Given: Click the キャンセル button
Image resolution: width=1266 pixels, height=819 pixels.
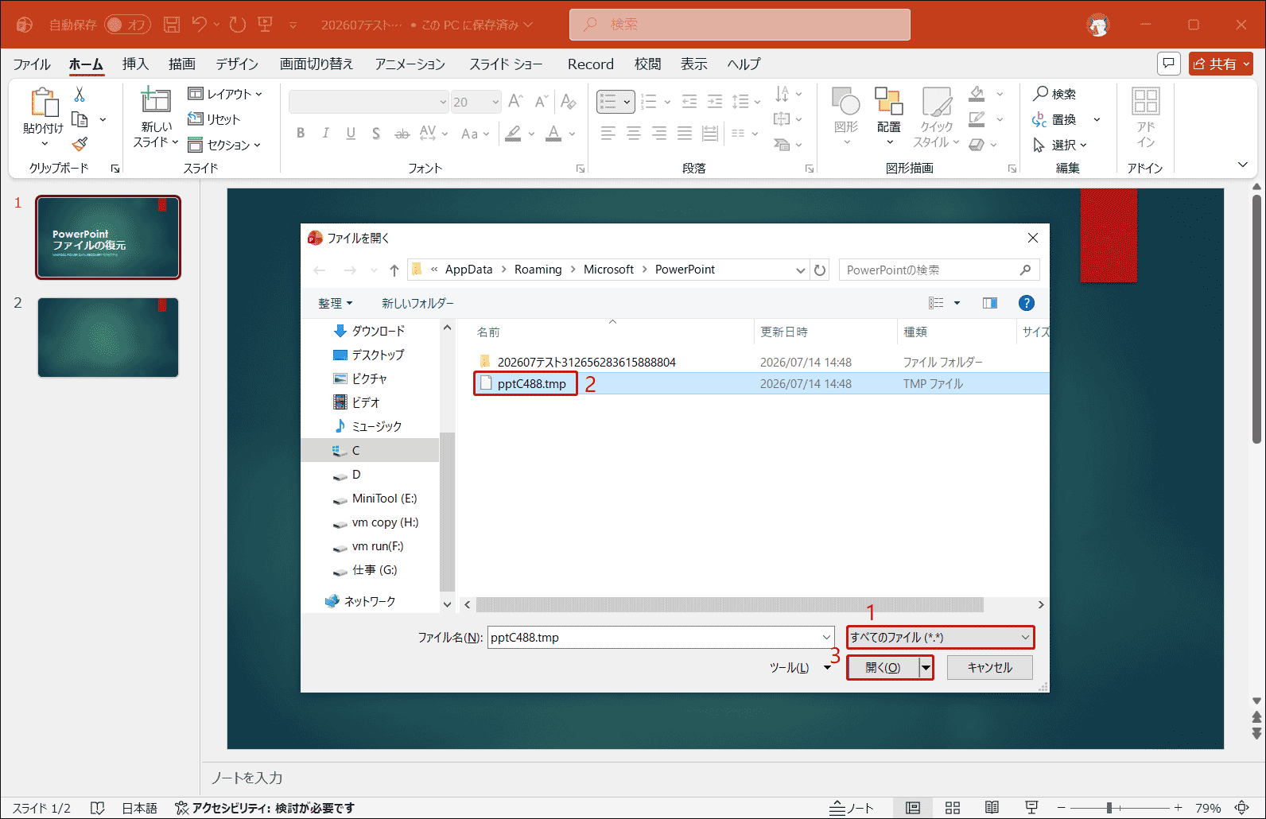Looking at the screenshot, I should (x=990, y=668).
